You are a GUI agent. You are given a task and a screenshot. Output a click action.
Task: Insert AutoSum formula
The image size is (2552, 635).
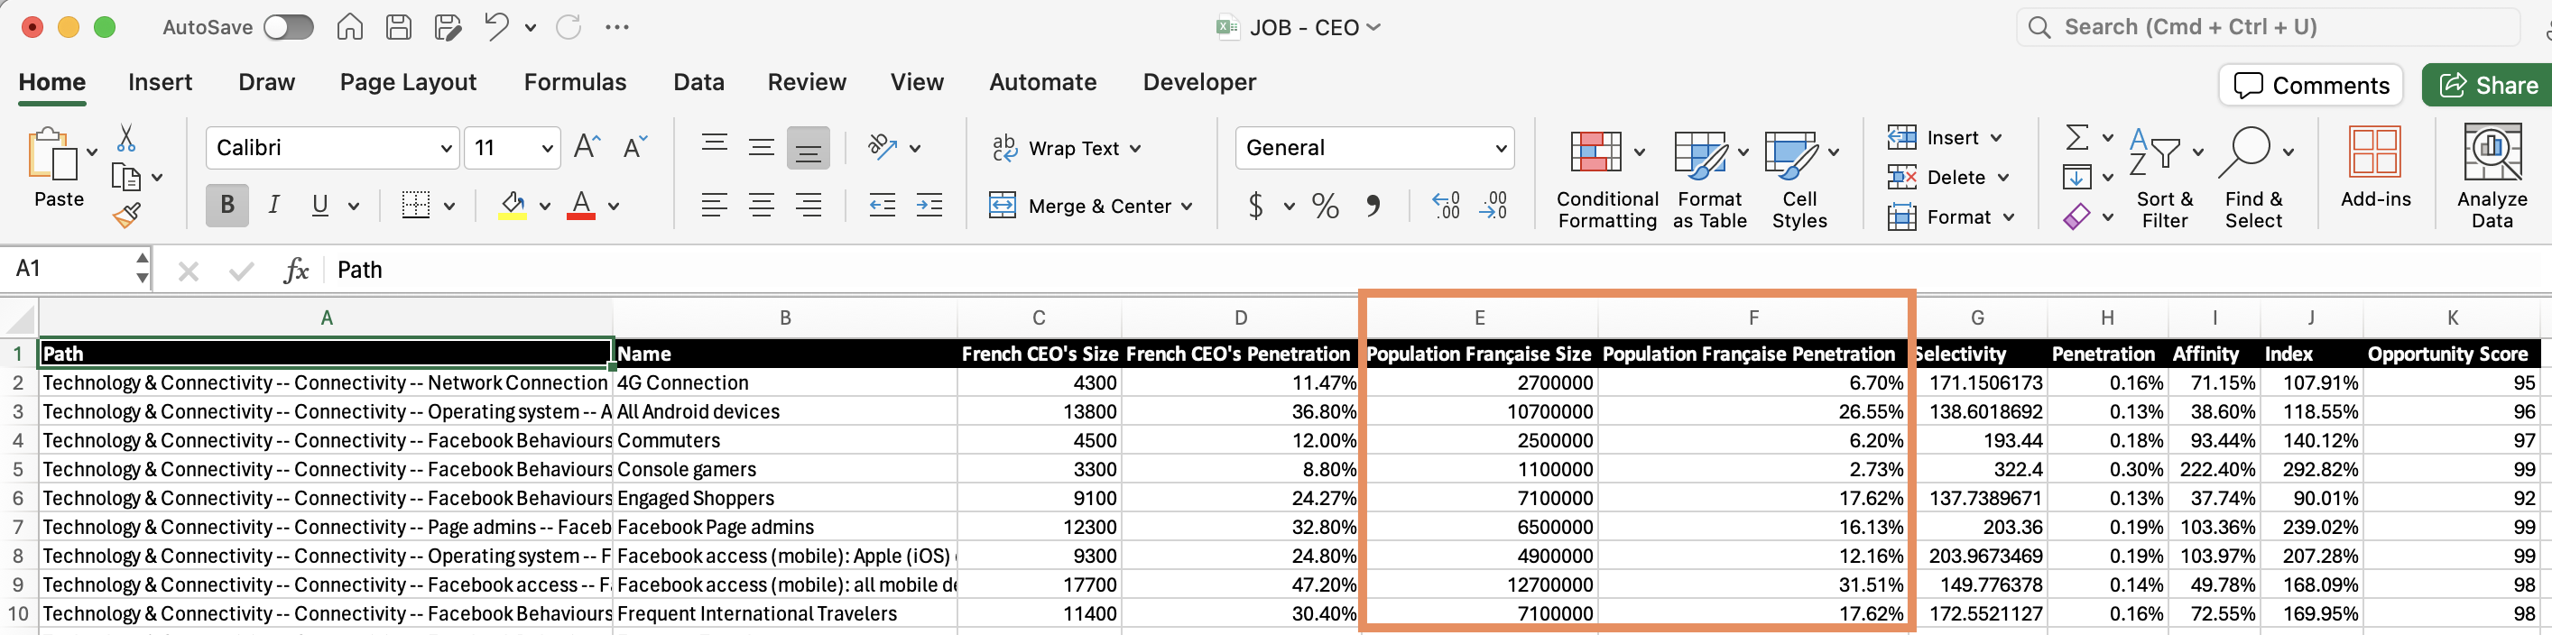pos(2077,137)
